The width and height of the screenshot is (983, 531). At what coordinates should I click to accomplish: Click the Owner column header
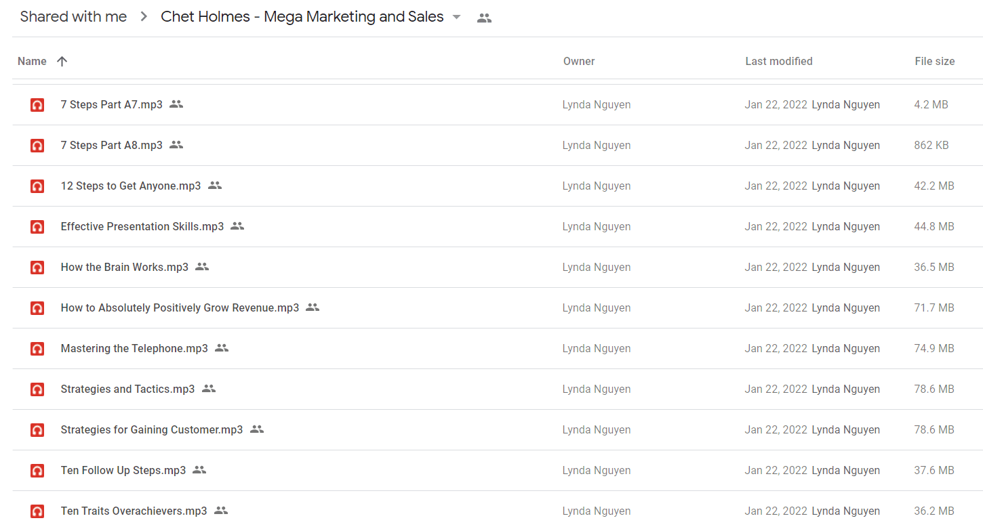point(579,61)
